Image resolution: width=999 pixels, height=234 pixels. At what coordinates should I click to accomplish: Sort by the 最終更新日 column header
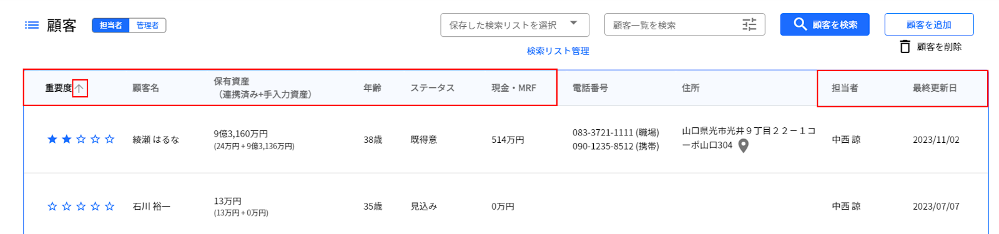(935, 88)
